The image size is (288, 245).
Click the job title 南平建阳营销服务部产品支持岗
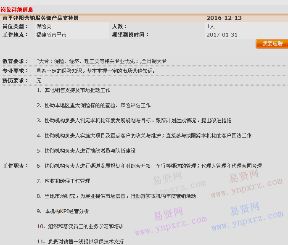click(x=40, y=18)
